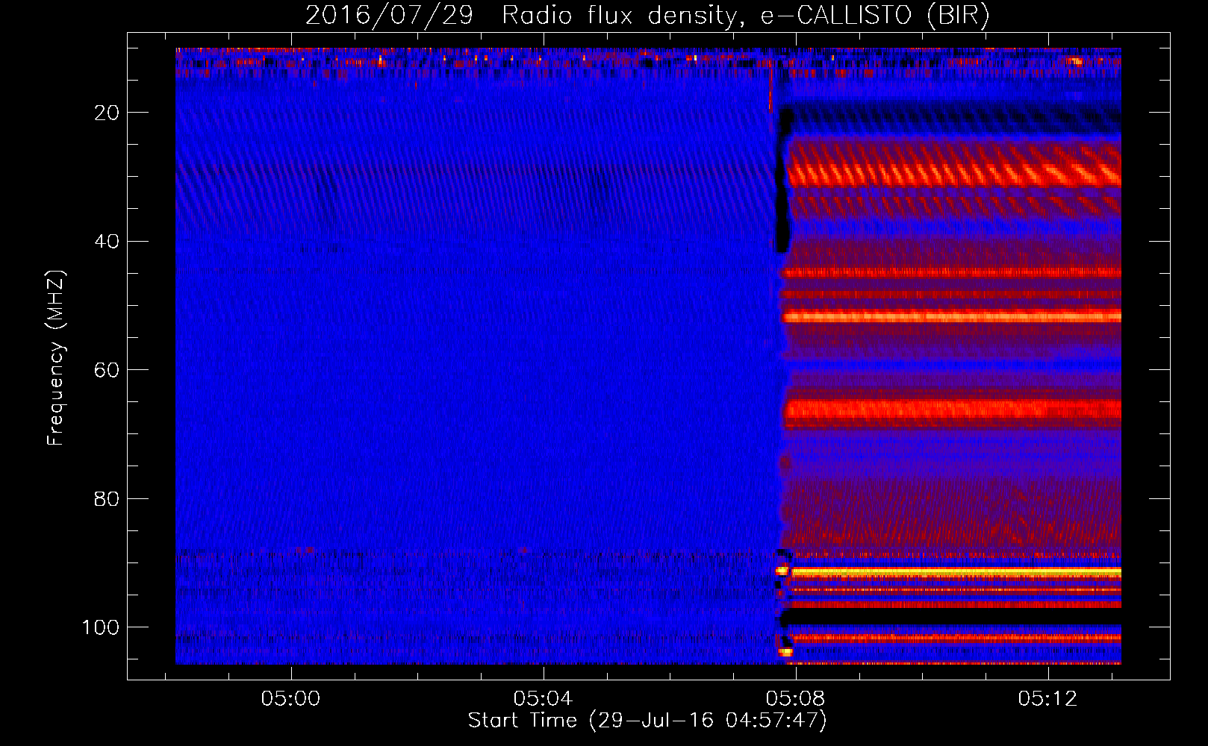Select the 05:00 time tick label
Image resolution: width=1208 pixels, height=746 pixels.
[x=290, y=698]
